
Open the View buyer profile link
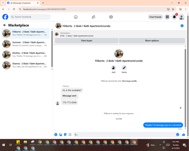point(129,81)
